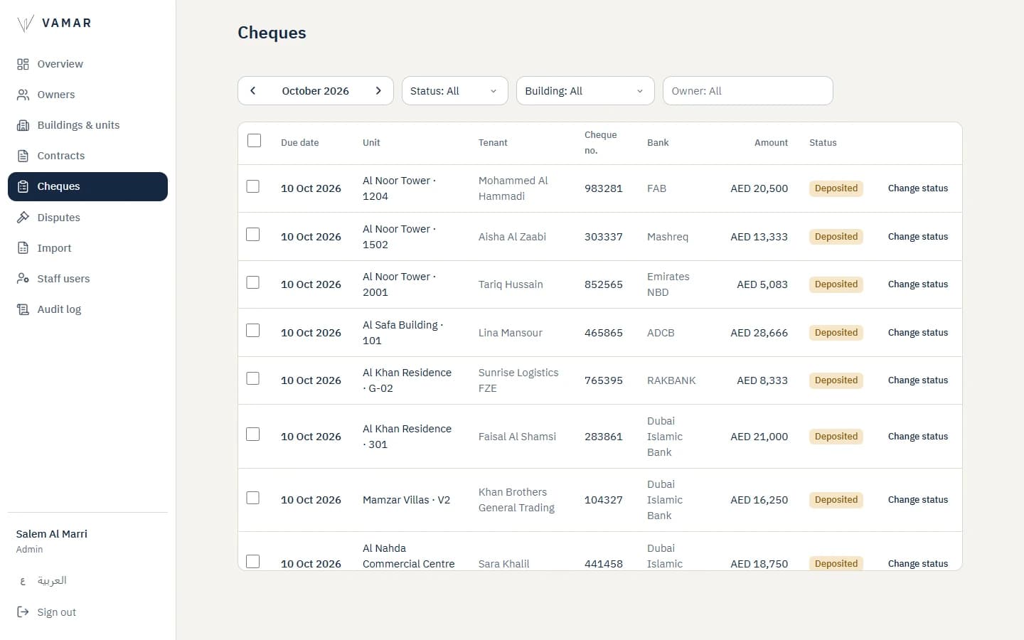This screenshot has height=640, width=1024.
Task: Click the Audit log icon
Action: coord(23,309)
